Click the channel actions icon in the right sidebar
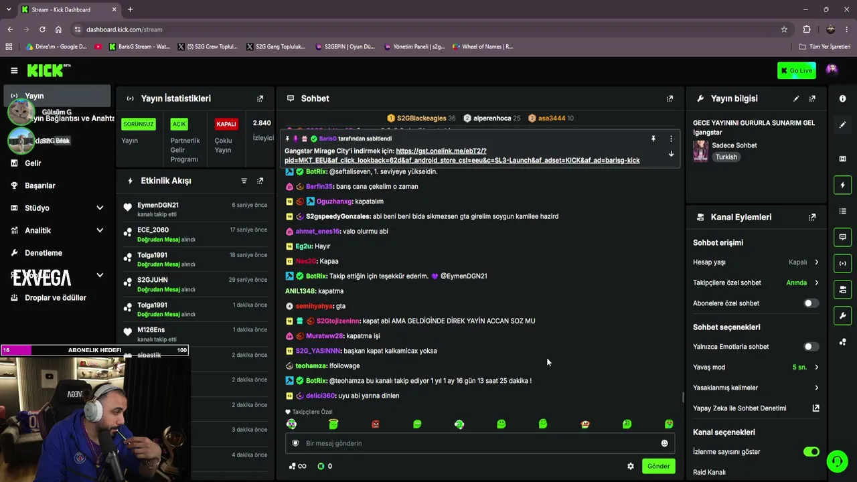The width and height of the screenshot is (857, 482). click(842, 289)
